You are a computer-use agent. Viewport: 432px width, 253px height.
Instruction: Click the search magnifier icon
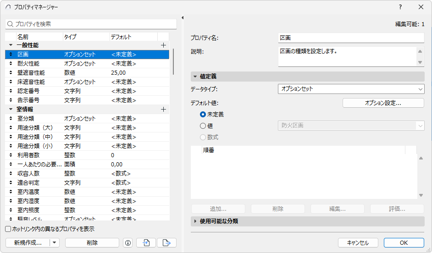(10, 24)
